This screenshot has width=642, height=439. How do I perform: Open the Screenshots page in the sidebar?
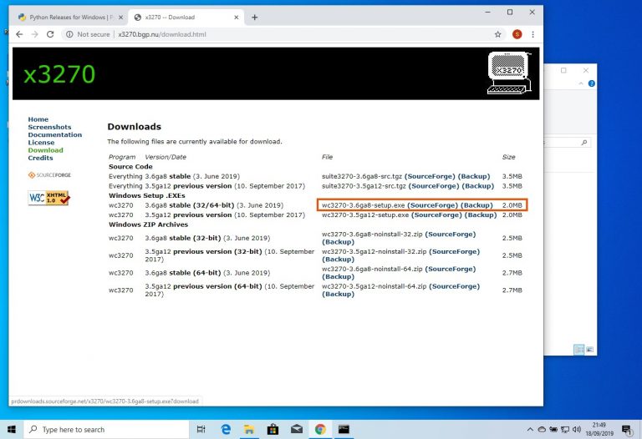(x=49, y=127)
